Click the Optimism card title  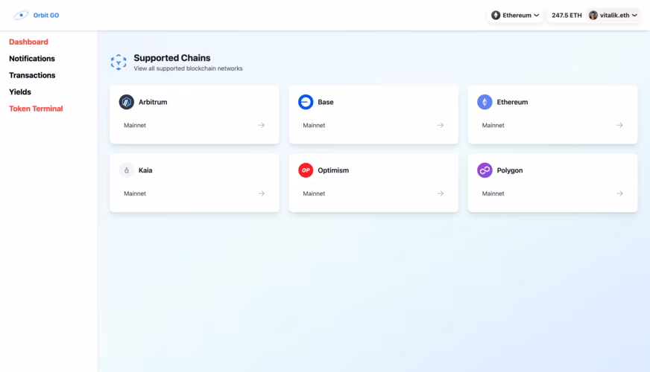(333, 170)
